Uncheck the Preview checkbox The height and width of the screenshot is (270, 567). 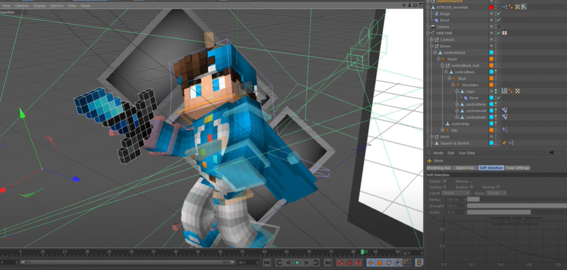click(x=472, y=181)
